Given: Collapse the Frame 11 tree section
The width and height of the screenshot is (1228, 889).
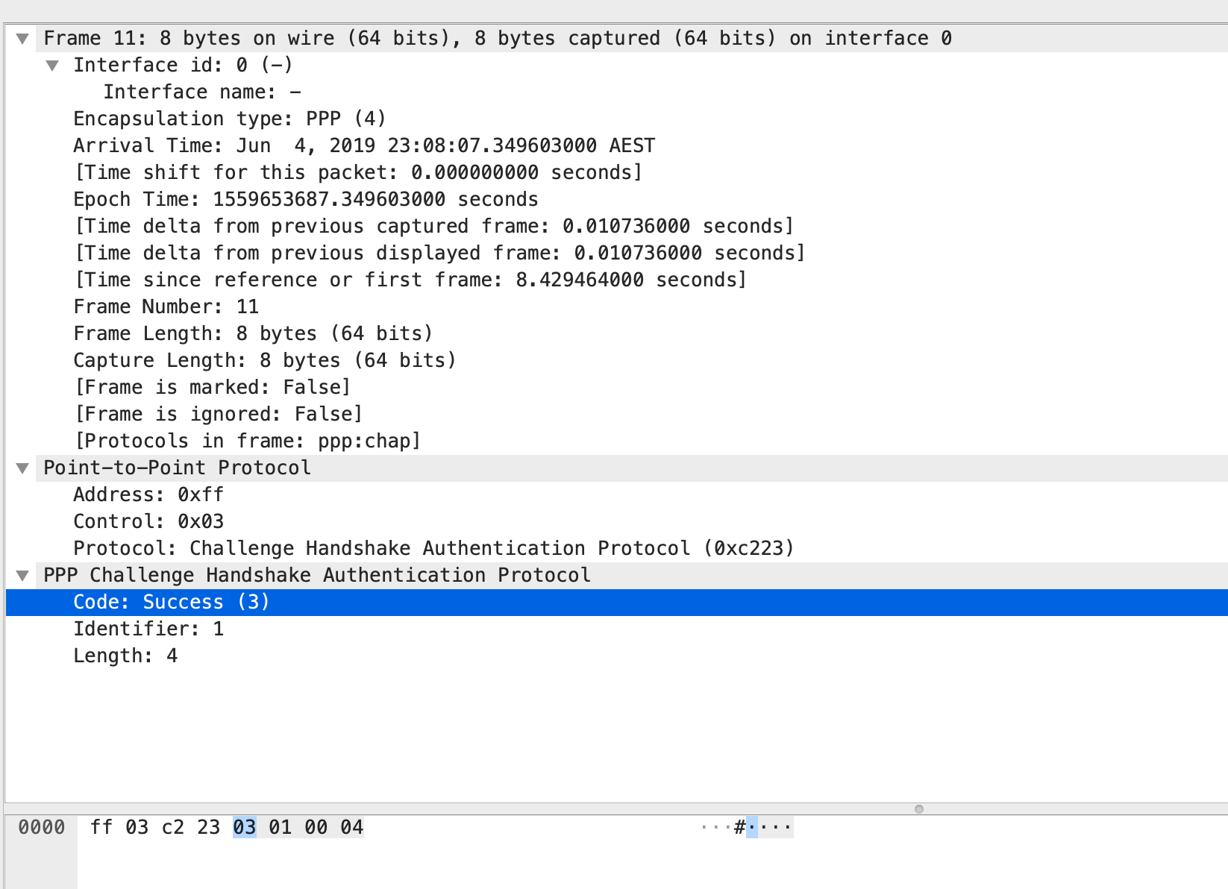Looking at the screenshot, I should click(22, 39).
